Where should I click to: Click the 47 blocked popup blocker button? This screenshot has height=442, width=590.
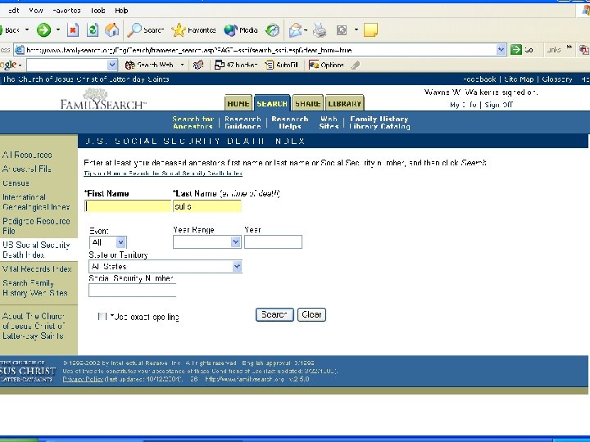pos(236,65)
